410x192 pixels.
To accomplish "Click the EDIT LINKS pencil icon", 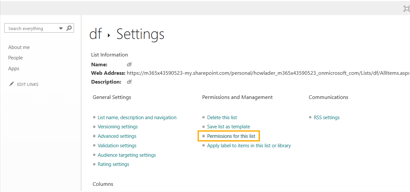I will coord(11,84).
